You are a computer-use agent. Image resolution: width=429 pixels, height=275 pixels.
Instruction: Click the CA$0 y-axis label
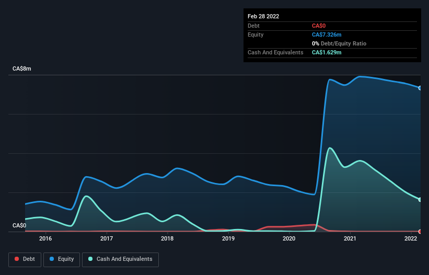coord(19,225)
